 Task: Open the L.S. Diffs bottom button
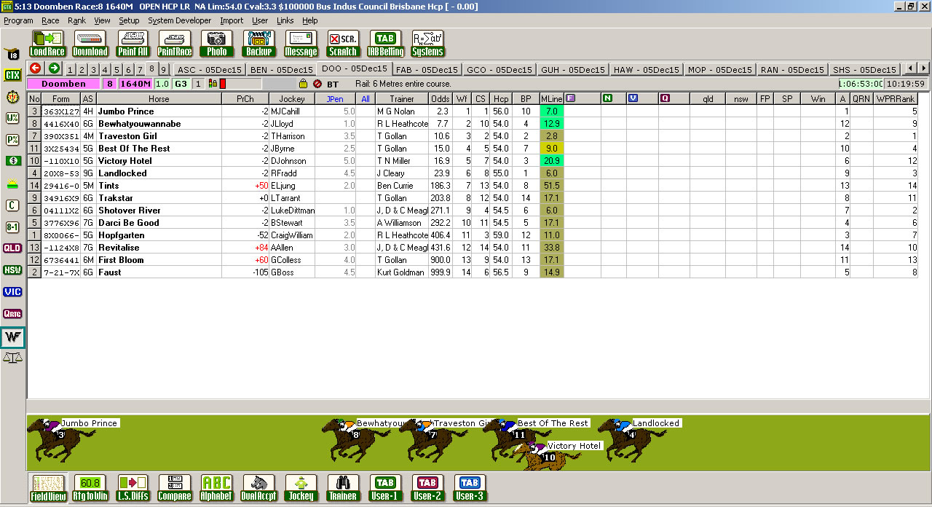coord(133,488)
